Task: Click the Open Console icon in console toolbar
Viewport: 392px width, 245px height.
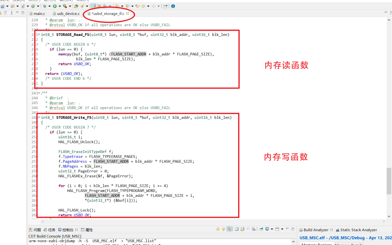Action: (277, 229)
